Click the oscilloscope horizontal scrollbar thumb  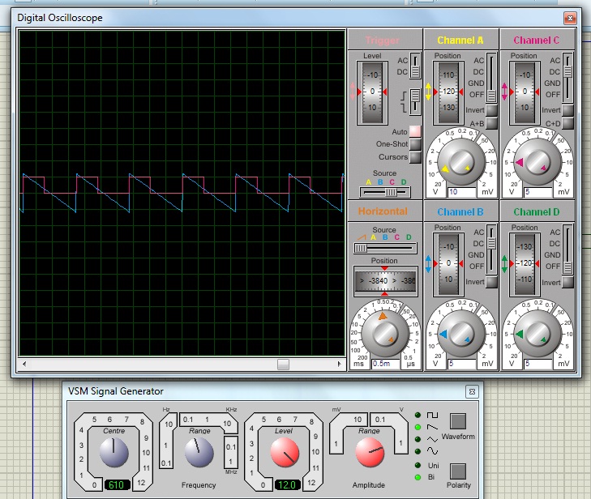[x=283, y=365]
